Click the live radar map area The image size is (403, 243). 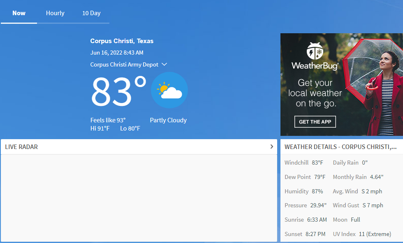click(139, 198)
